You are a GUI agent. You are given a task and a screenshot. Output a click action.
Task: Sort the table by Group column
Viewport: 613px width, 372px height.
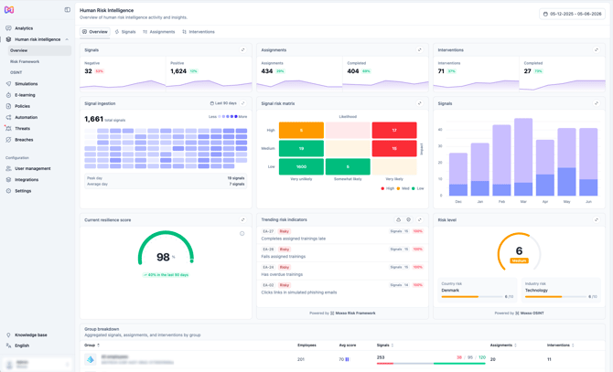coord(91,345)
